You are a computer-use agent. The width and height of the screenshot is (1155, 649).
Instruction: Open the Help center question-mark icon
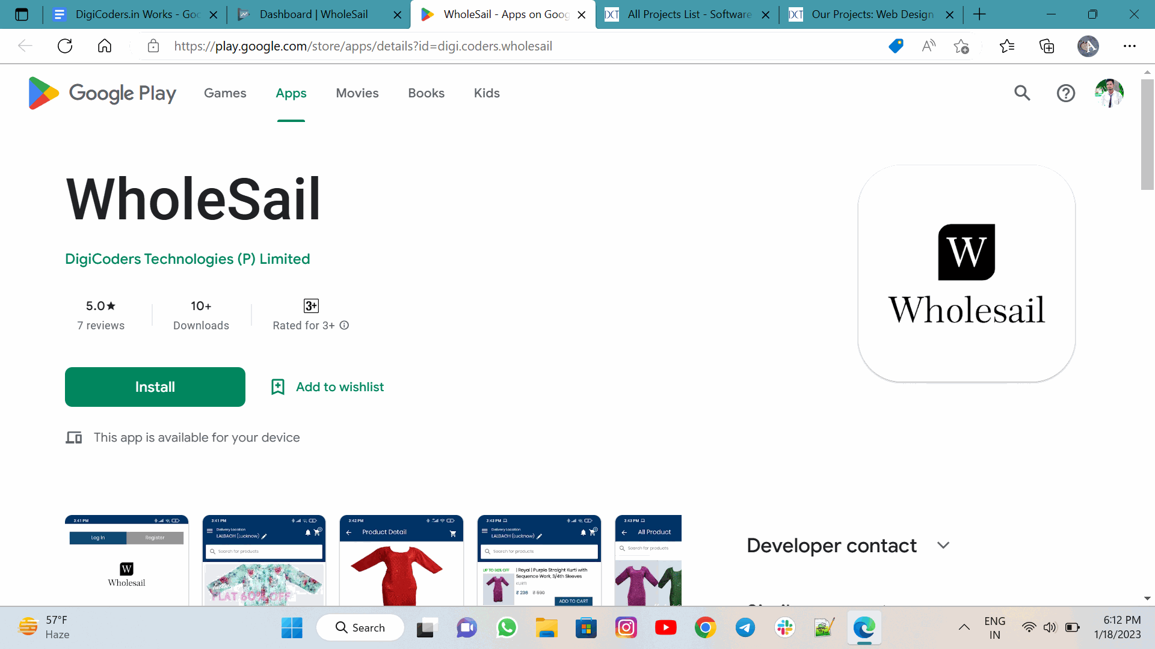point(1065,93)
